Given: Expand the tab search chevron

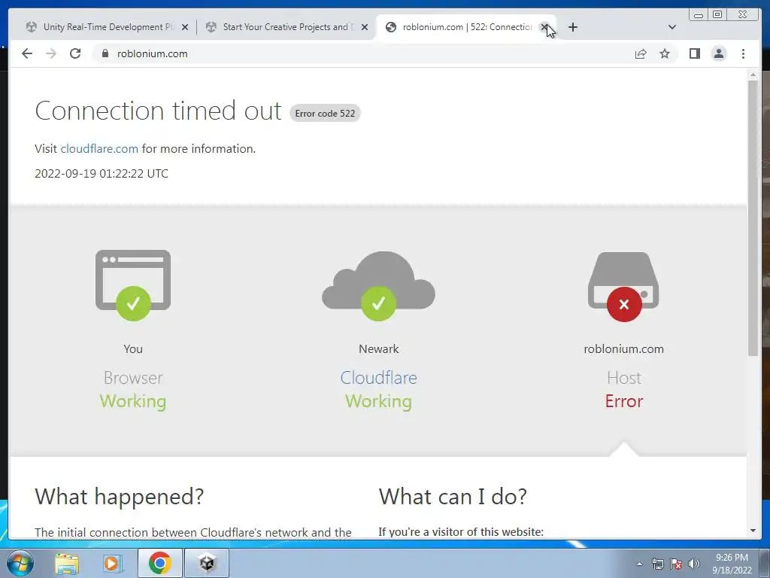Looking at the screenshot, I should (672, 27).
